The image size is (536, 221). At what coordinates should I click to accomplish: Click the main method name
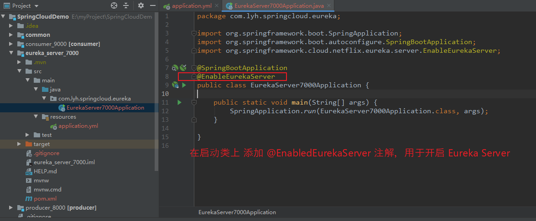pyautogui.click(x=299, y=102)
